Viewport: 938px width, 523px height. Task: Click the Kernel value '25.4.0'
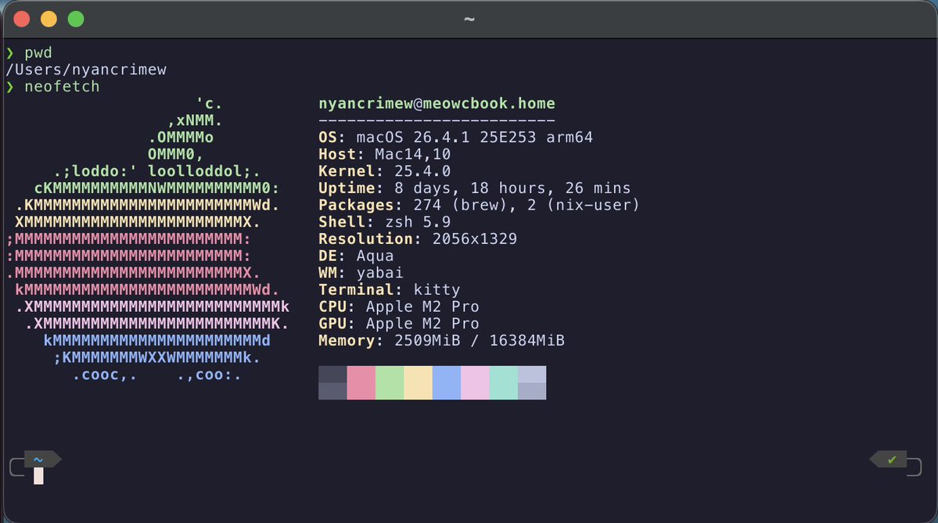(422, 171)
